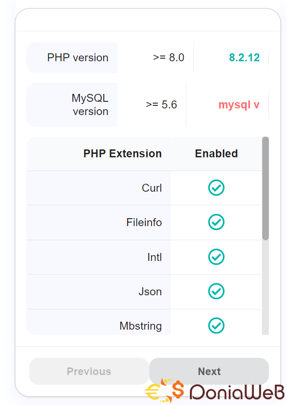Click the PHP Extension column header
Screen dimensions: 287x405
tap(122, 153)
